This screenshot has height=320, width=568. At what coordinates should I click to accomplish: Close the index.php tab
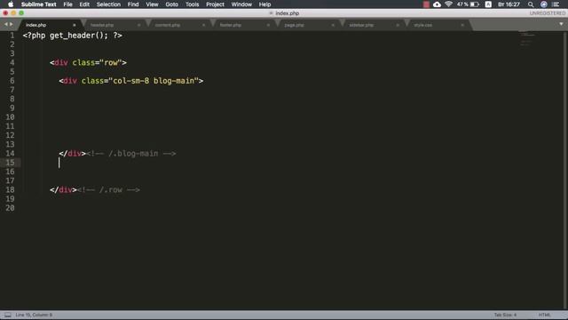[75, 25]
